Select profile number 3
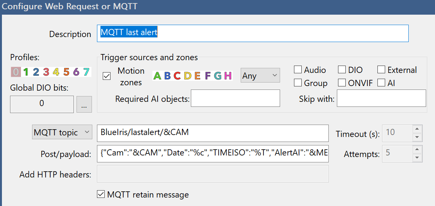The width and height of the screenshot is (435, 206). pos(46,72)
